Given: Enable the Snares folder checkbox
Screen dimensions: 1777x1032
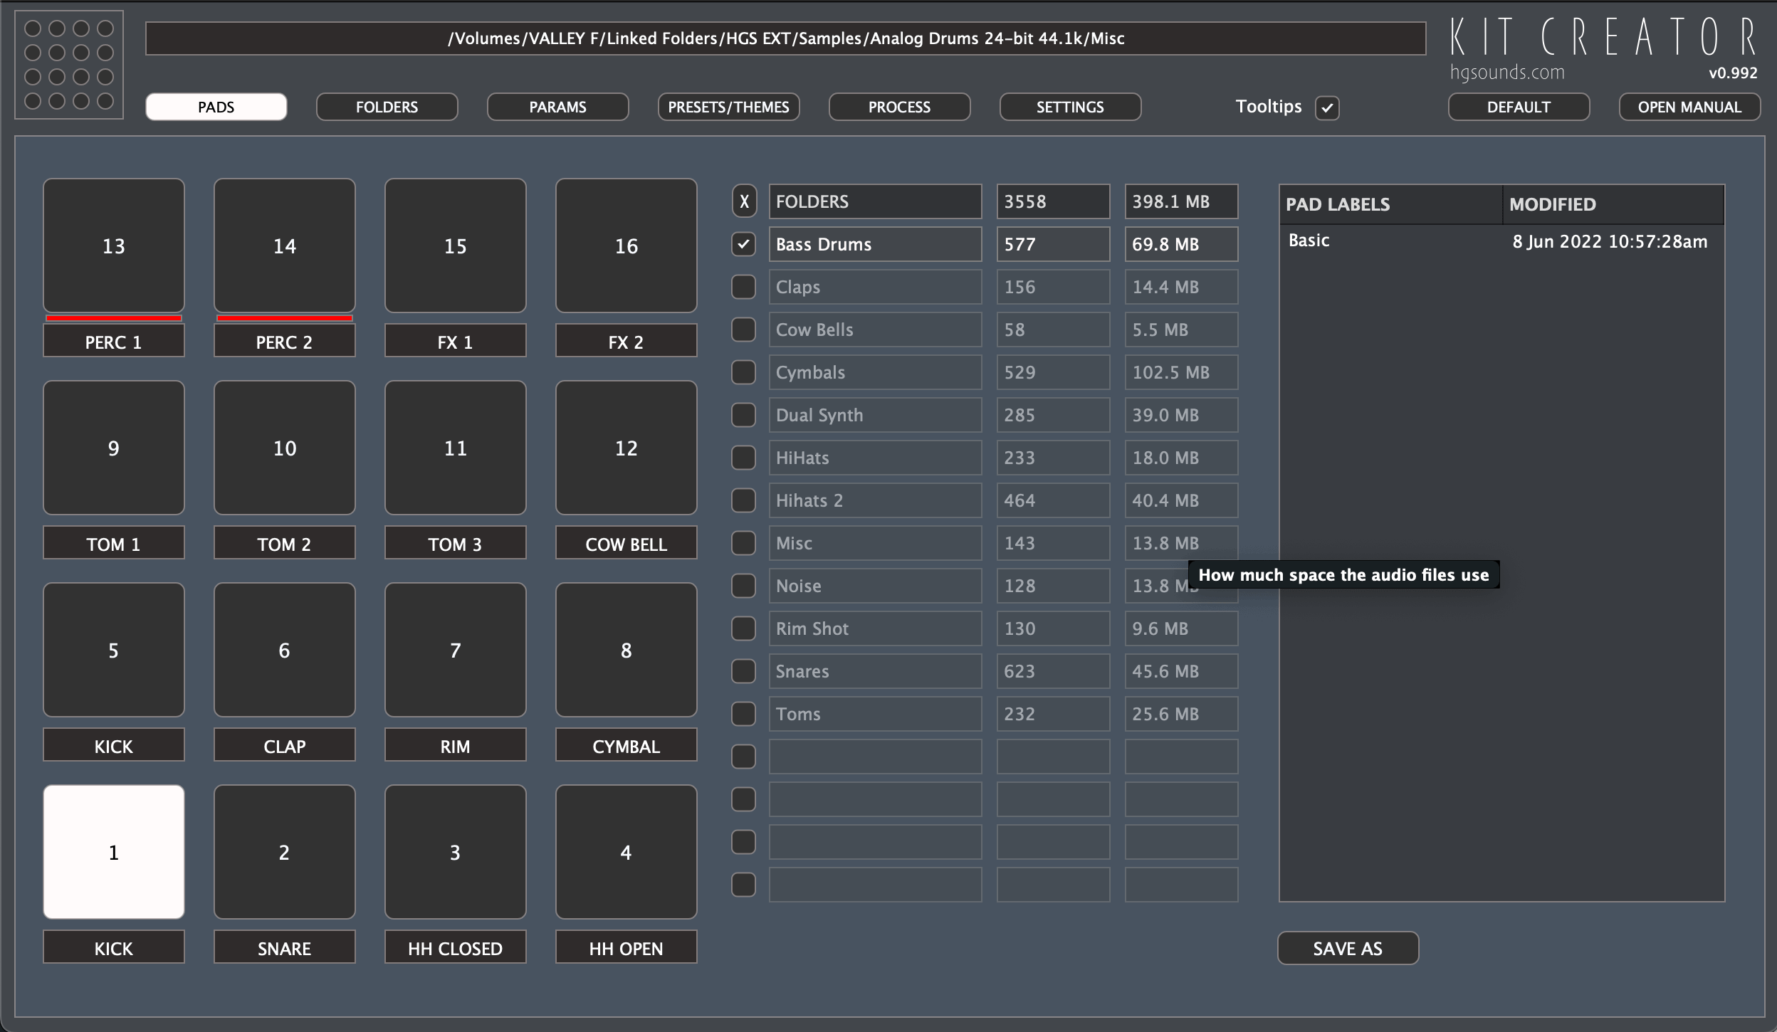Looking at the screenshot, I should pyautogui.click(x=743, y=670).
